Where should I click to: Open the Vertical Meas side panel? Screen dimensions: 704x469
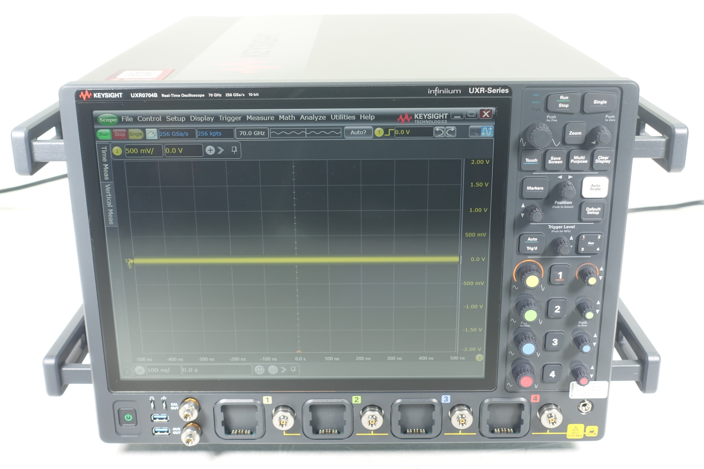[x=109, y=204]
